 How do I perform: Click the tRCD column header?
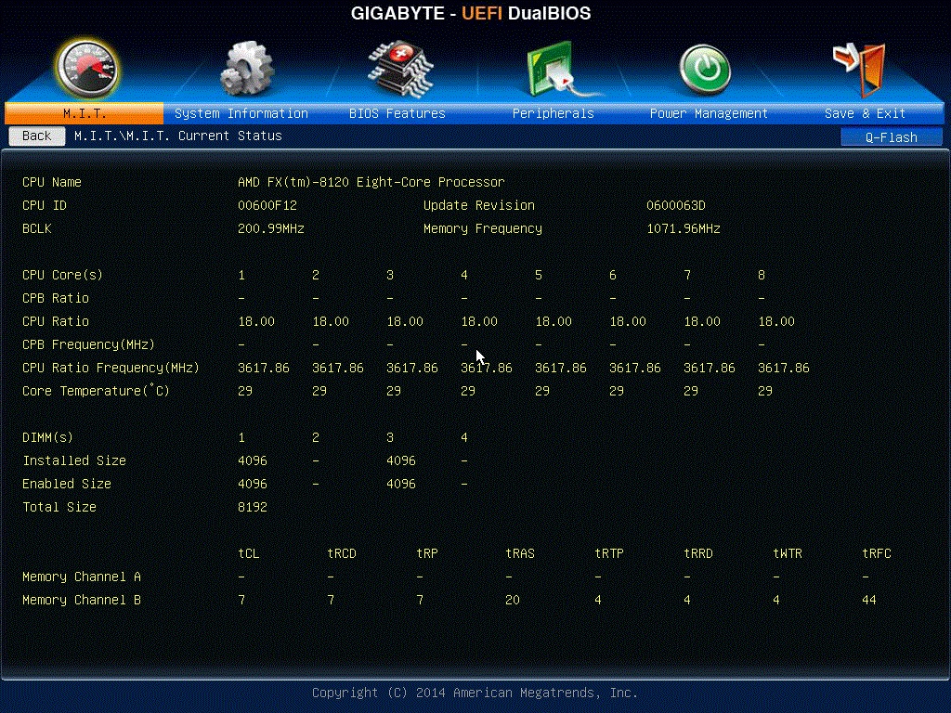click(342, 553)
